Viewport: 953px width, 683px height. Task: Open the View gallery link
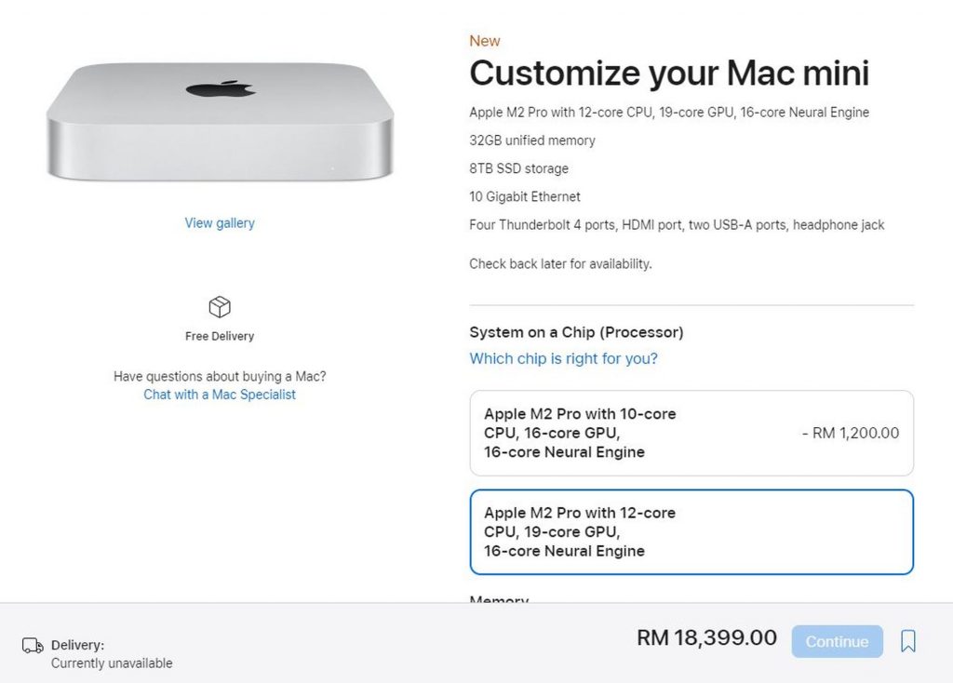(x=220, y=223)
